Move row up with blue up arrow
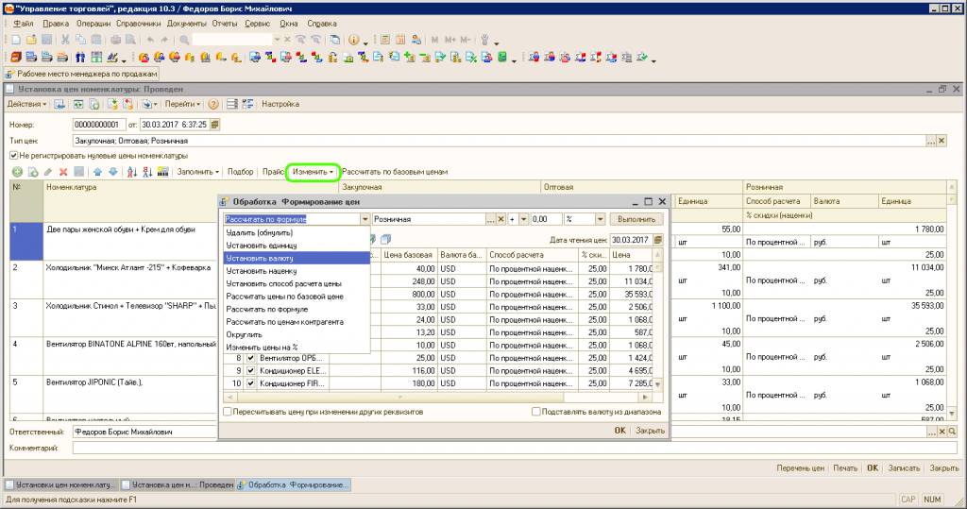Viewport: 967px width, 509px height. (97, 172)
